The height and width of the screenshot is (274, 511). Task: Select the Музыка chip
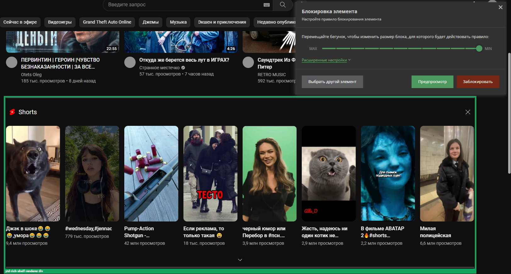pyautogui.click(x=178, y=22)
